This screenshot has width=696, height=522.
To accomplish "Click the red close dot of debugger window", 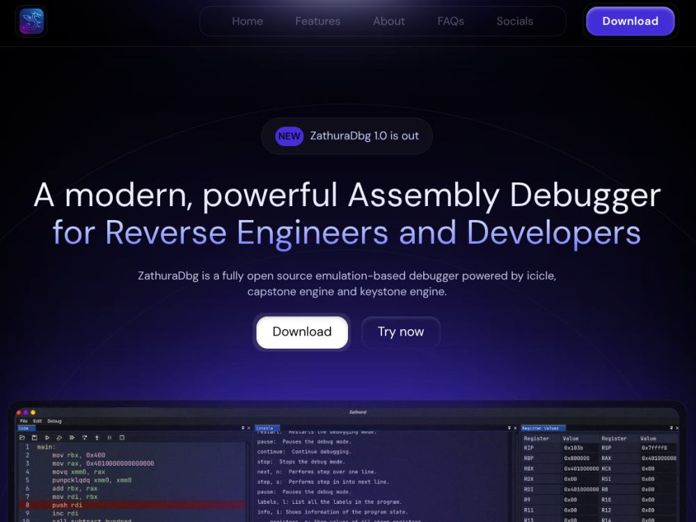I will pos(19,412).
